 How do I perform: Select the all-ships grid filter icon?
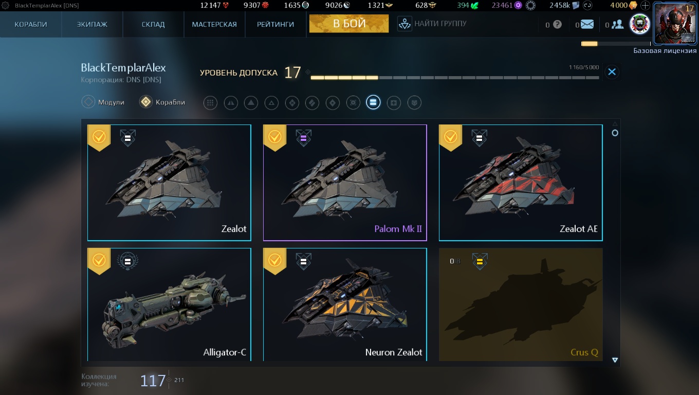click(x=210, y=103)
